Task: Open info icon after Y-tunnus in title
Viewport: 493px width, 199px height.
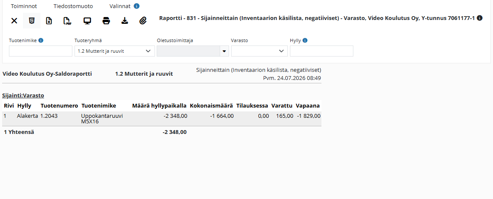Action: click(479, 18)
